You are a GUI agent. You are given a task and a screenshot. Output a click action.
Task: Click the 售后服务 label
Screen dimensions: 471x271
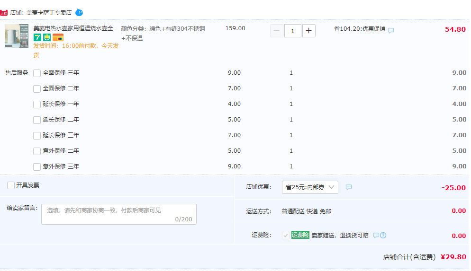click(17, 73)
